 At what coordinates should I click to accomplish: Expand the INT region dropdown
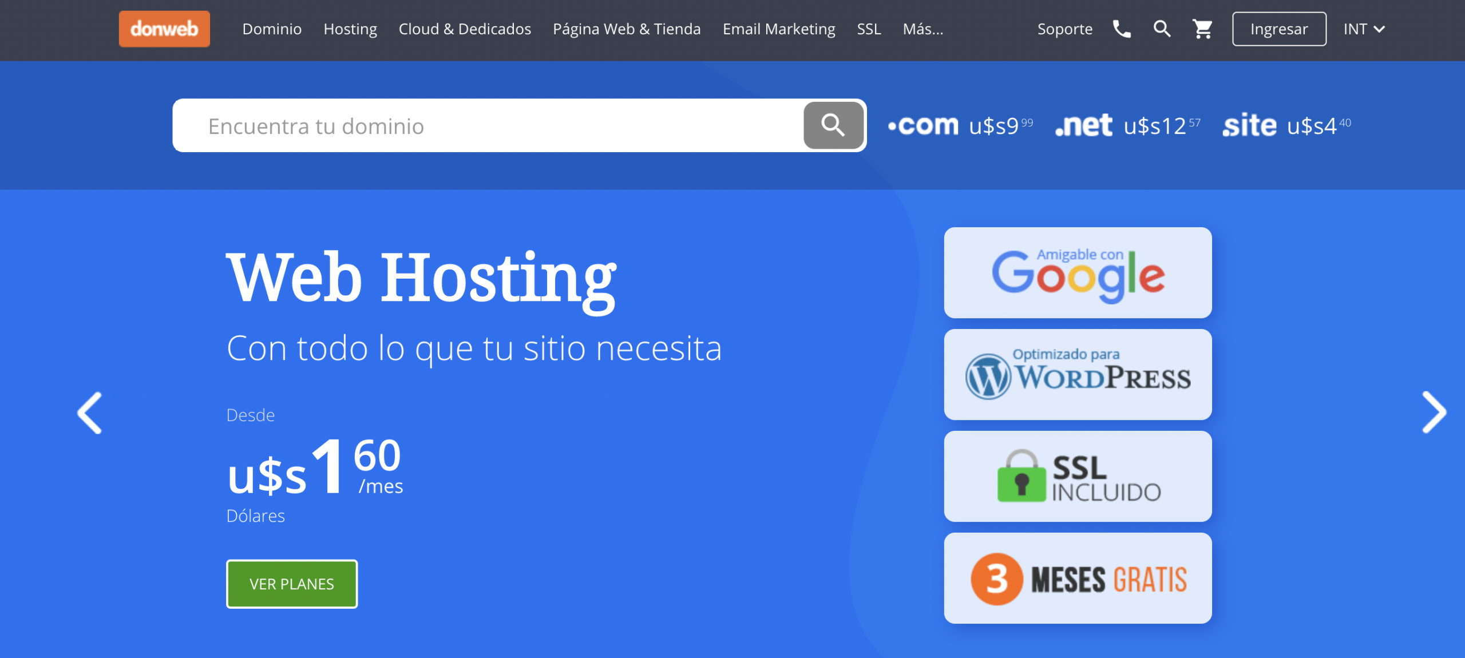point(1364,29)
